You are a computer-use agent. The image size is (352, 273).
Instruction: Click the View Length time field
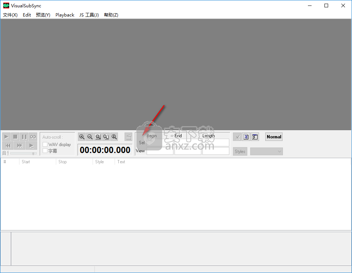point(216,151)
